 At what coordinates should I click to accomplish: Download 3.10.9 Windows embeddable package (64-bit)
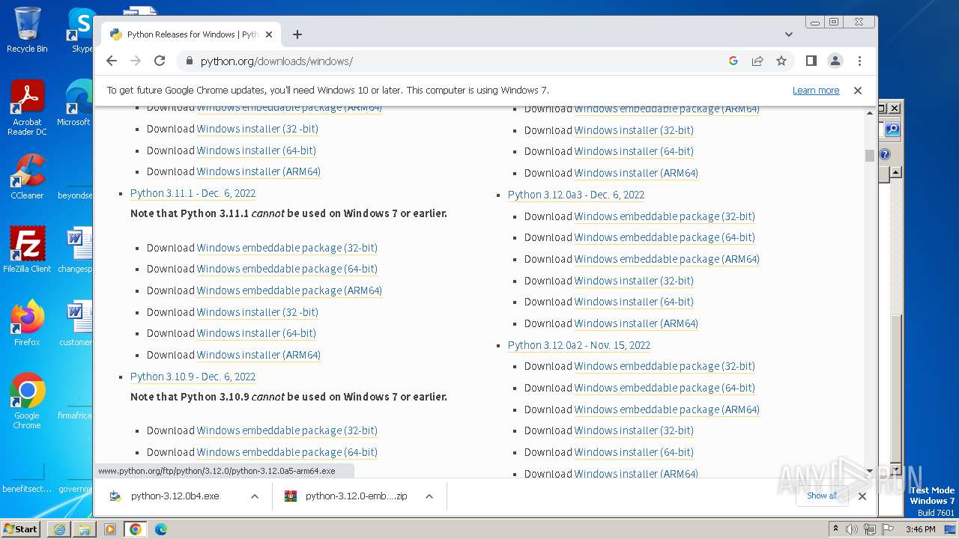287,452
